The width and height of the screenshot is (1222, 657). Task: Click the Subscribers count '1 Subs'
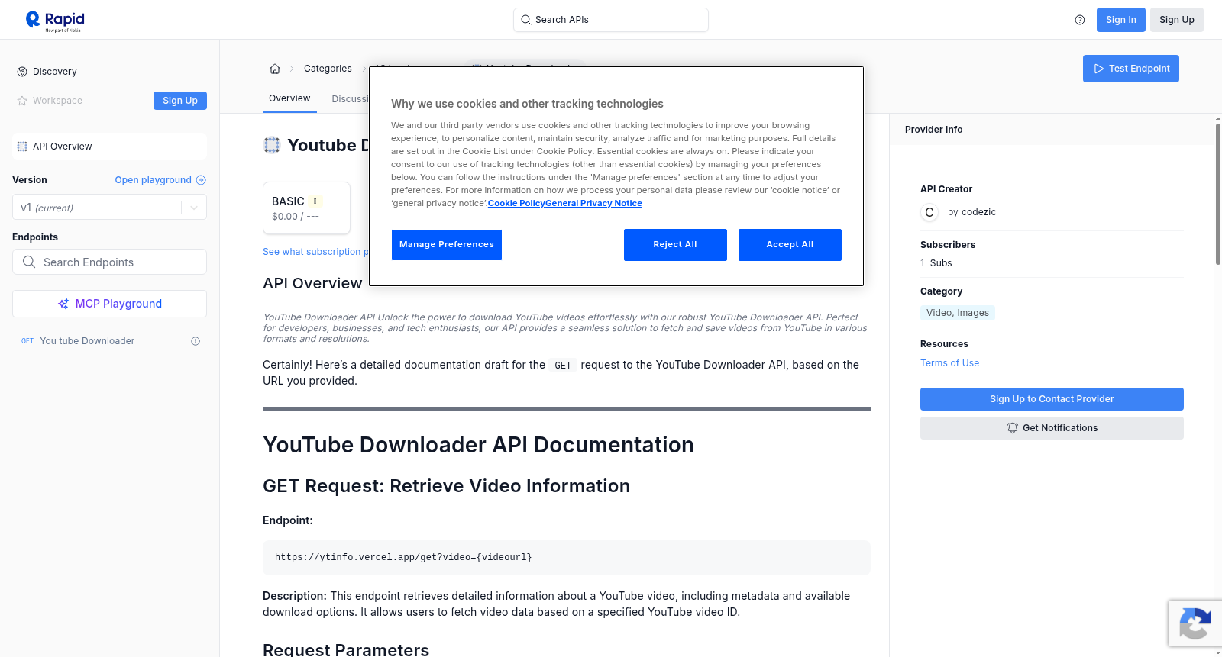click(x=936, y=263)
